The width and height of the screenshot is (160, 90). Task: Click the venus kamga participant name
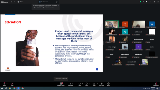click(x=112, y=47)
